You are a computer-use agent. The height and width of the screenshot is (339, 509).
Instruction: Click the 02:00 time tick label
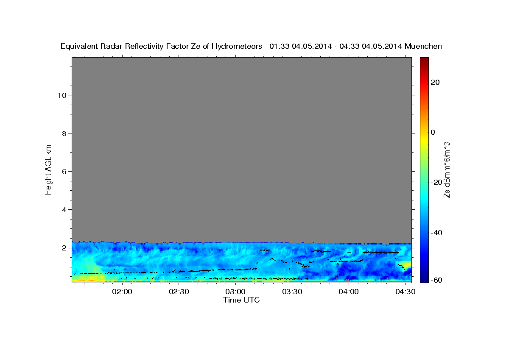coord(122,292)
